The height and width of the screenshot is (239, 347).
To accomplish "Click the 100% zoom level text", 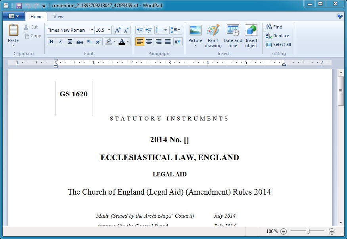I will pos(272,231).
